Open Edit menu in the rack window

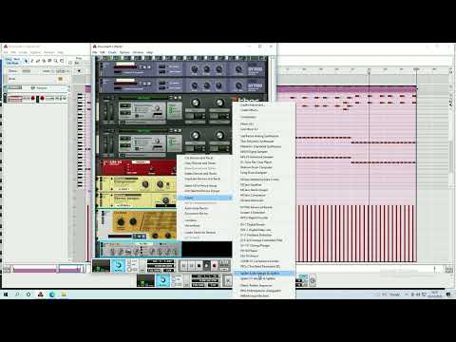click(103, 52)
